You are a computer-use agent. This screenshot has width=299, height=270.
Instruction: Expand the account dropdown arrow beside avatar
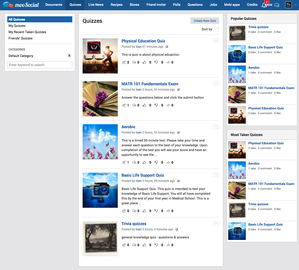click(x=295, y=5)
